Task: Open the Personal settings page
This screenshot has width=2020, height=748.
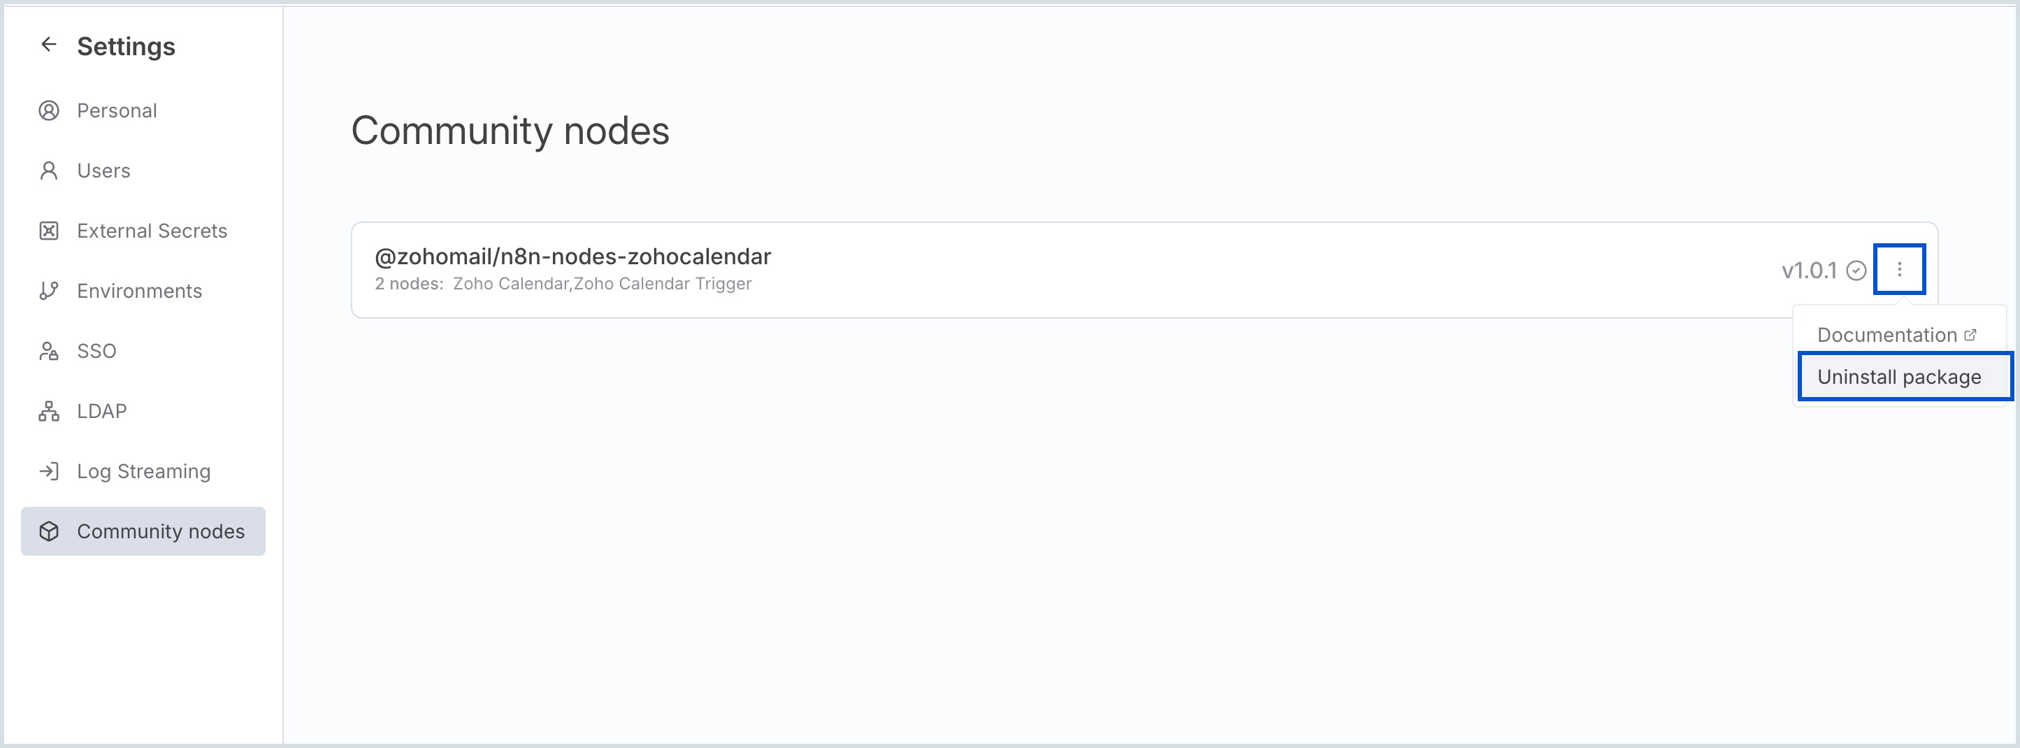Action: [117, 110]
